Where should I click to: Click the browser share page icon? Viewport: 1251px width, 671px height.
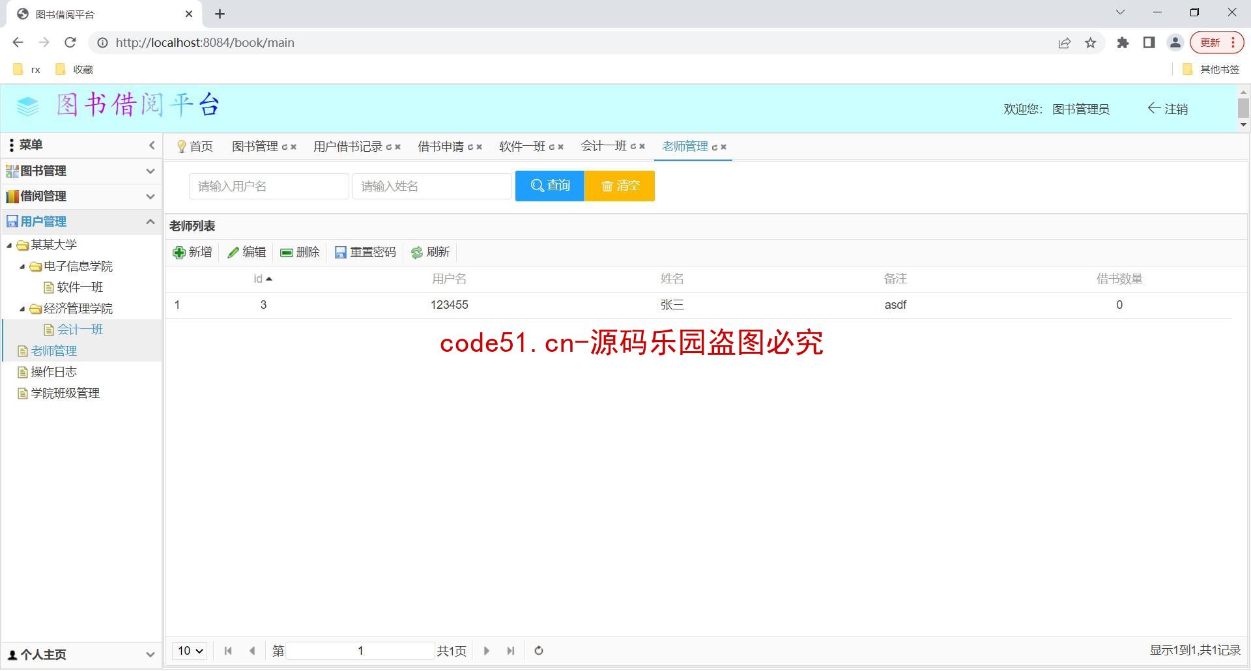[x=1065, y=43]
